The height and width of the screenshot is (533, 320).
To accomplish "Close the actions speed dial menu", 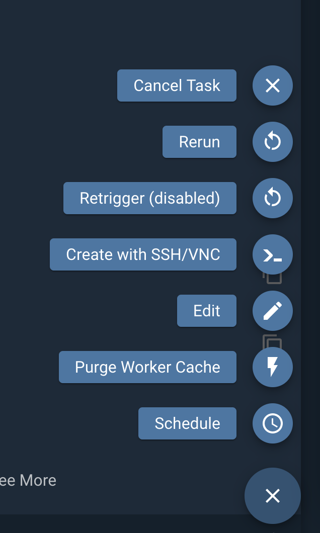I will tap(272, 496).
